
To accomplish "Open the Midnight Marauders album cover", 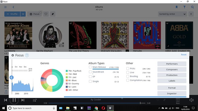I will pyautogui.click(x=115, y=35).
